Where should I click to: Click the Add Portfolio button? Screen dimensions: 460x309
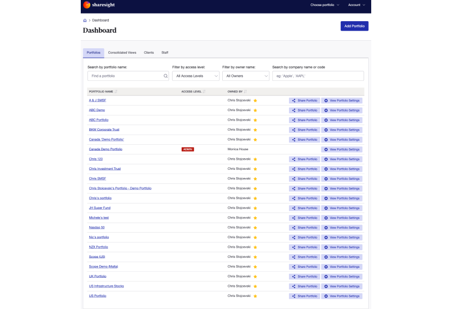pos(354,26)
